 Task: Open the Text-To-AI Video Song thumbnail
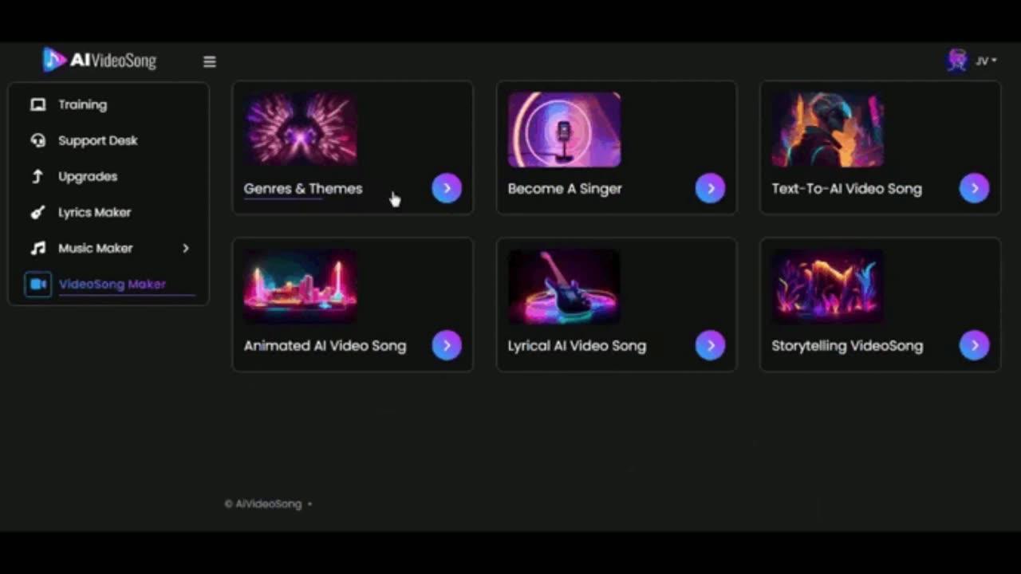click(828, 129)
